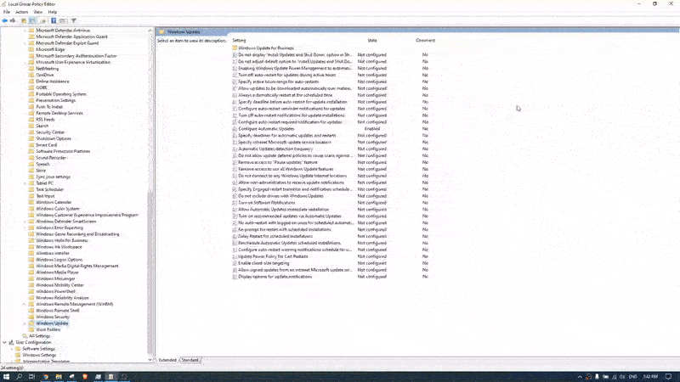Sort list by Comment column header
Screen dimensions: 680x382
click(426, 40)
